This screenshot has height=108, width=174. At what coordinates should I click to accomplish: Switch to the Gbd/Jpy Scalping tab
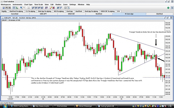click(x=45, y=11)
